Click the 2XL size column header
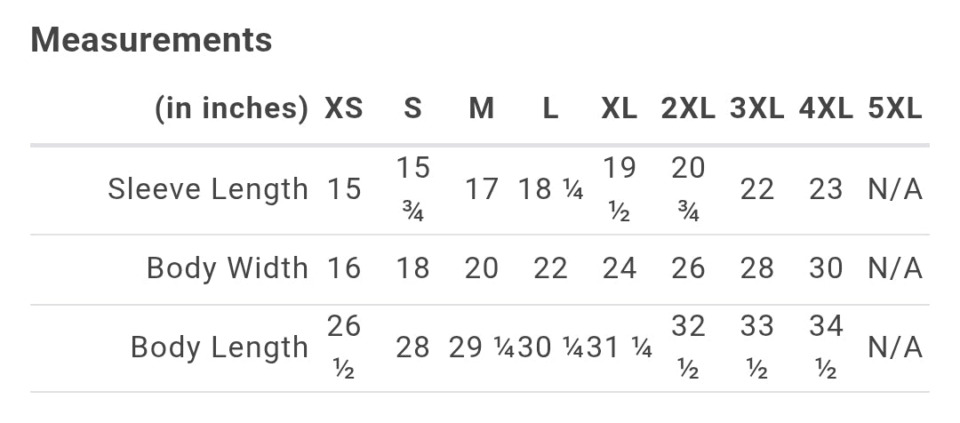The image size is (960, 423). point(688,108)
